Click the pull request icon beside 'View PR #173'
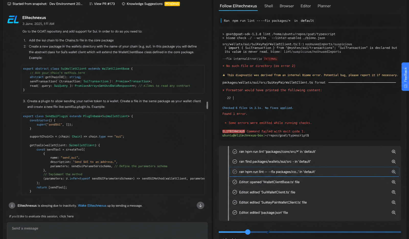 coord(91,4)
